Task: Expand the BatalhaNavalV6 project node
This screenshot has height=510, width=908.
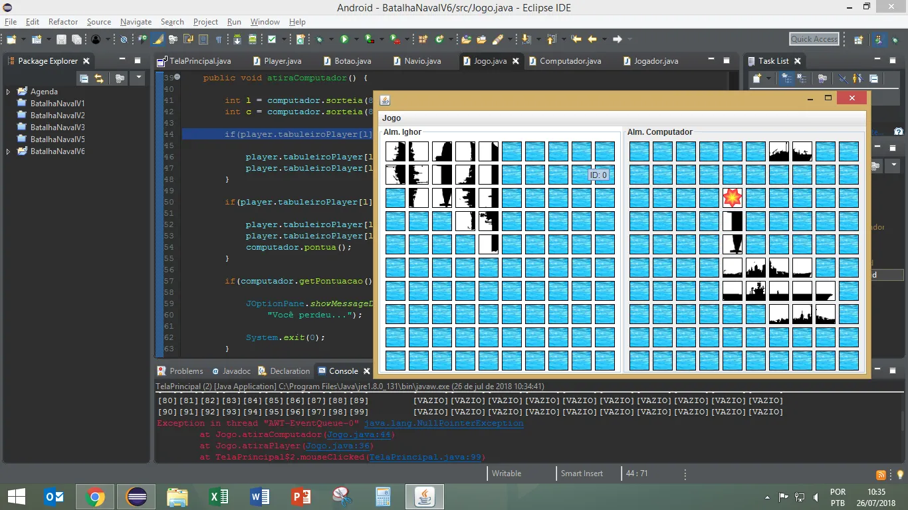Action: click(8, 151)
